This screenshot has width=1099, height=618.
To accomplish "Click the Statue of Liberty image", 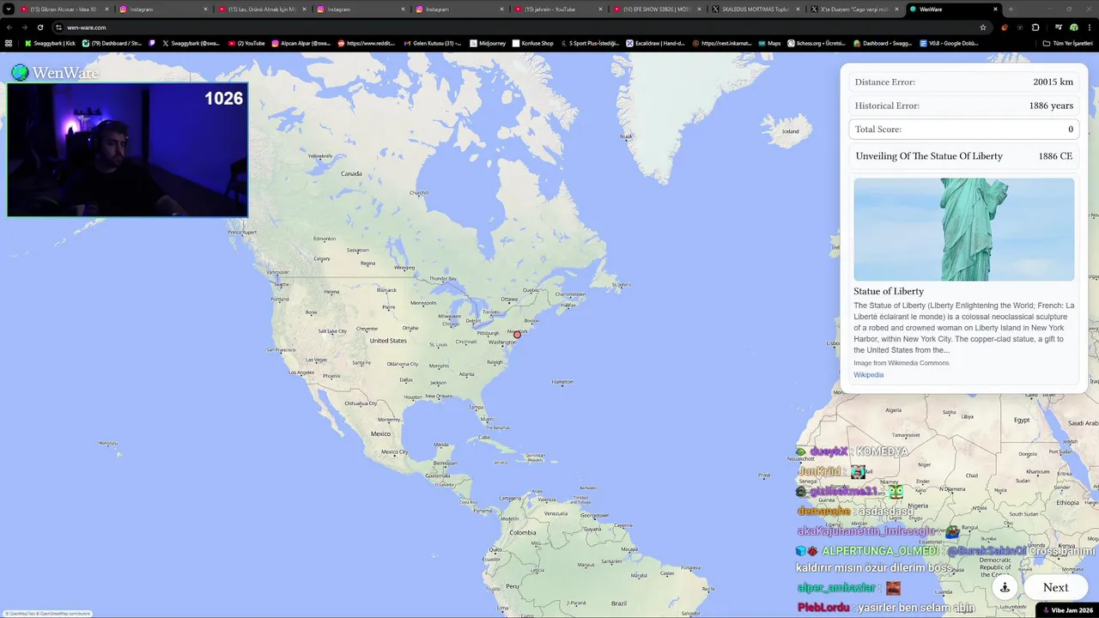I will tap(963, 229).
